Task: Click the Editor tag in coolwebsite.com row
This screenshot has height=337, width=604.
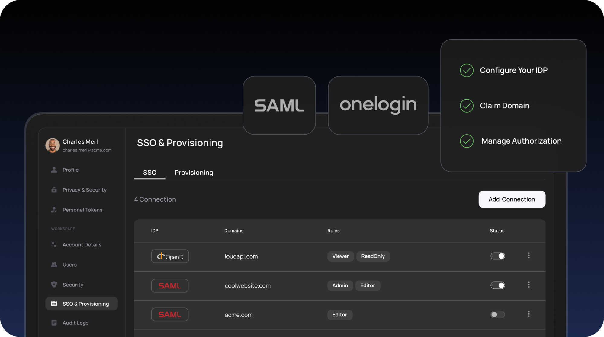Action: coord(368,285)
